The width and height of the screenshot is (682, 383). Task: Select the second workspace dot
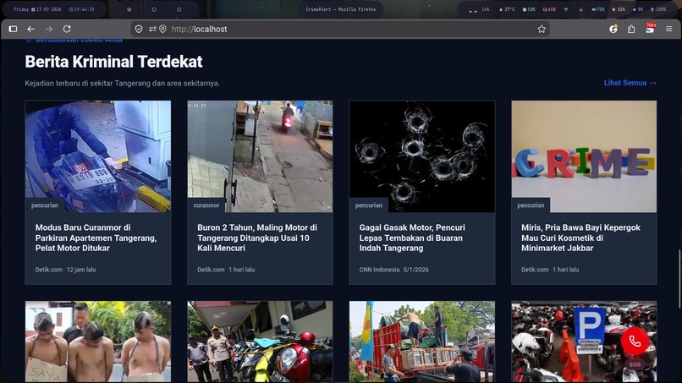154,9
